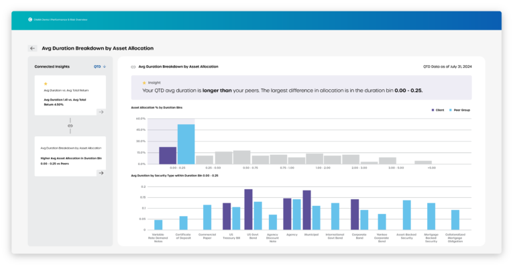Click the "Peer Group" legend label

[462, 110]
